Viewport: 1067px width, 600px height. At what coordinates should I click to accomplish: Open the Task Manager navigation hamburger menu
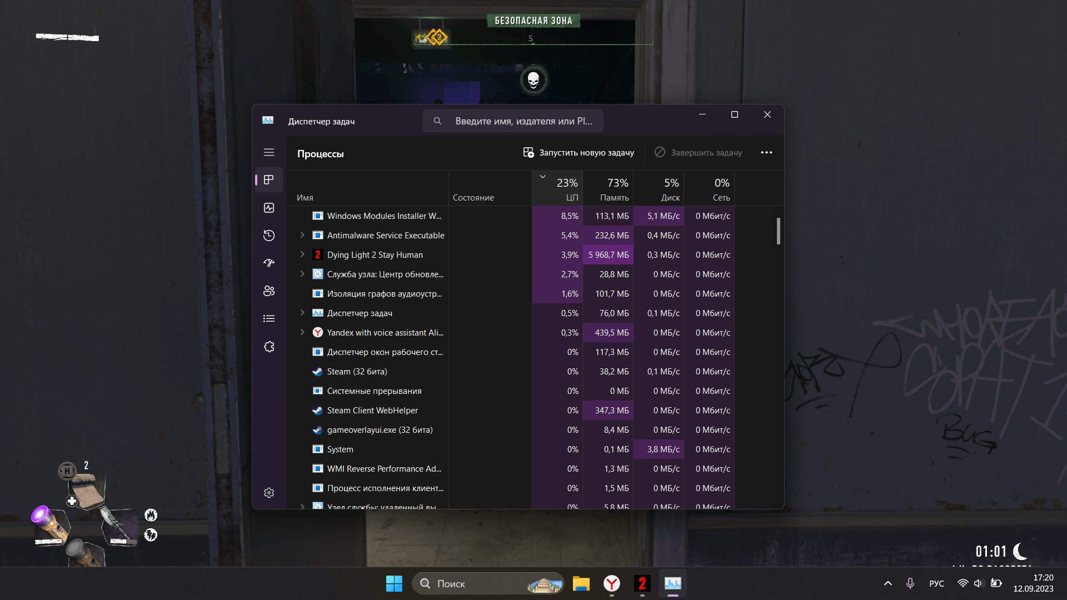tap(269, 152)
